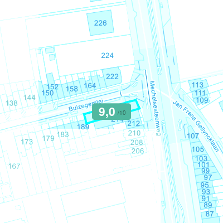Select building parcel number 226
The height and width of the screenshot is (223, 223).
[100, 23]
